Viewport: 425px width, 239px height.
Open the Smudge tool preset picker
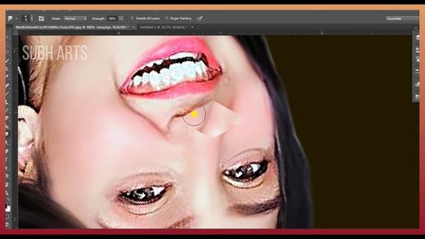coord(10,19)
